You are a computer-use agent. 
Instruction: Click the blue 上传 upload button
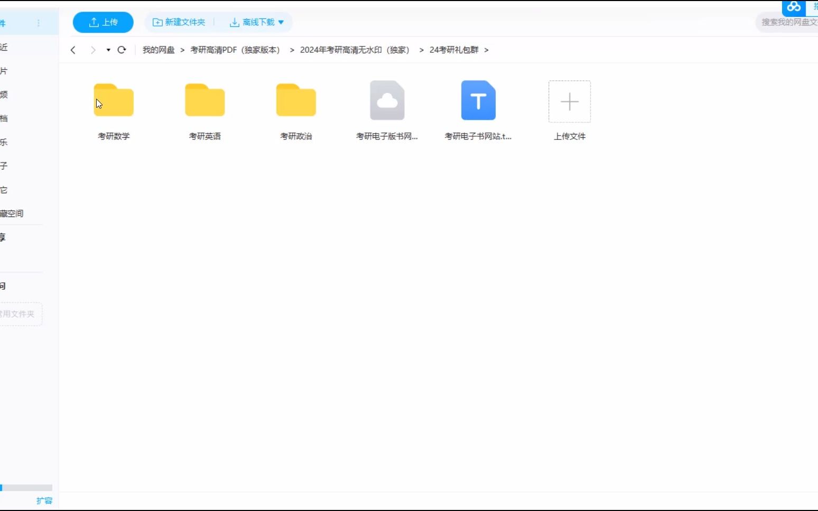coord(103,22)
